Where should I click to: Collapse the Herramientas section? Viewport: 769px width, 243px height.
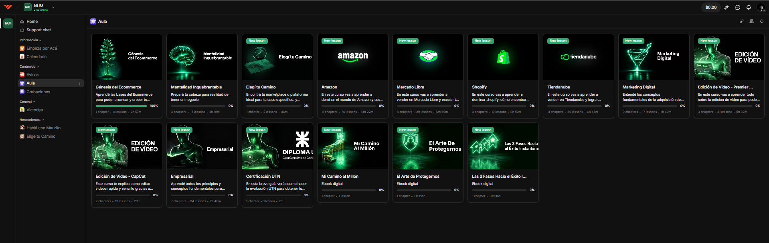tap(32, 120)
